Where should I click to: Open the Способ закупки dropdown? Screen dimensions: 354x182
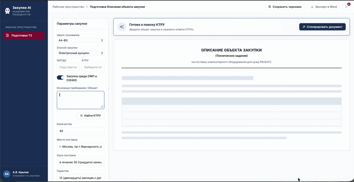[x=81, y=53]
